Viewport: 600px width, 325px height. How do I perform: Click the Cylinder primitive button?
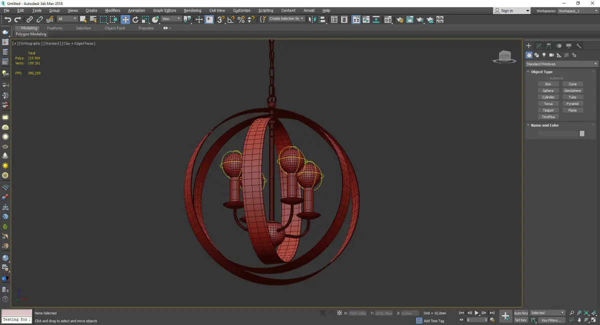[x=548, y=97]
